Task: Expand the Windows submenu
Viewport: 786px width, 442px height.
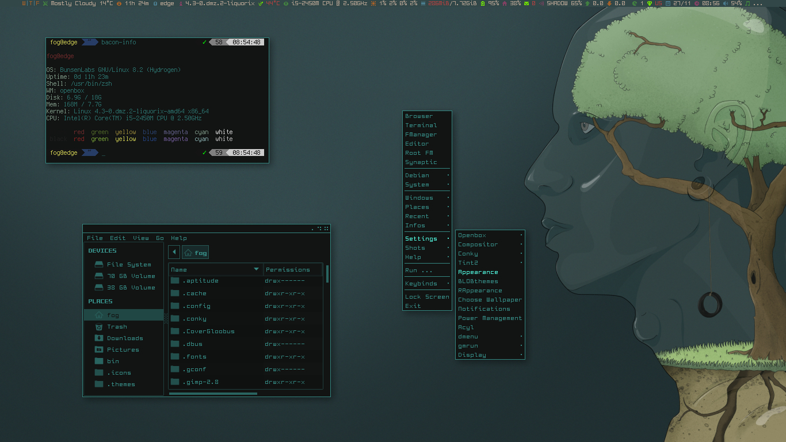Action: coord(427,198)
